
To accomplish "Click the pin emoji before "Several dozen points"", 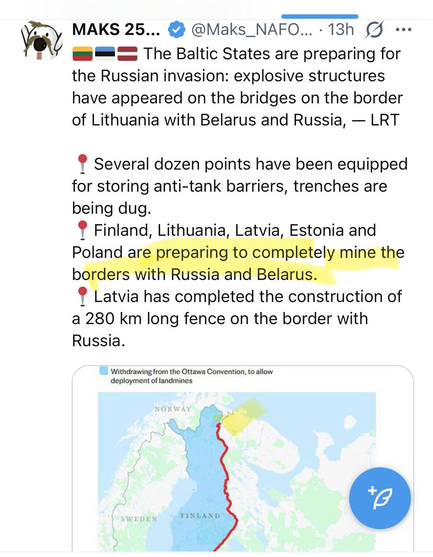I will 82,164.
